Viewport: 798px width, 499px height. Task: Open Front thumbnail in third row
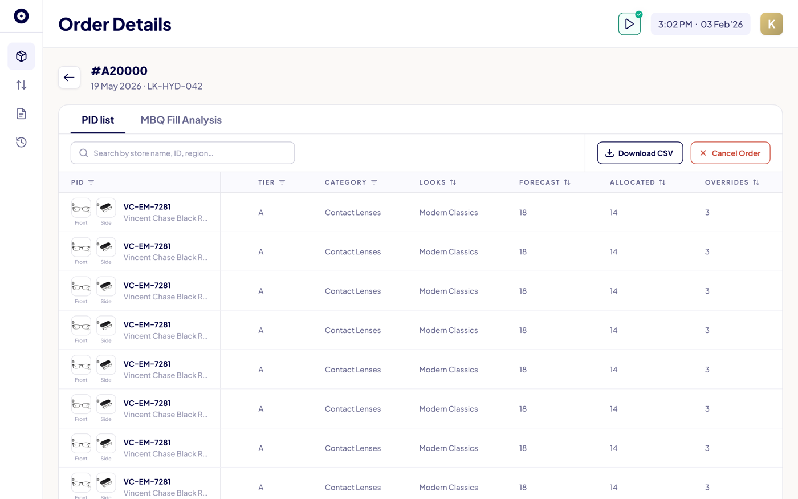click(x=81, y=287)
